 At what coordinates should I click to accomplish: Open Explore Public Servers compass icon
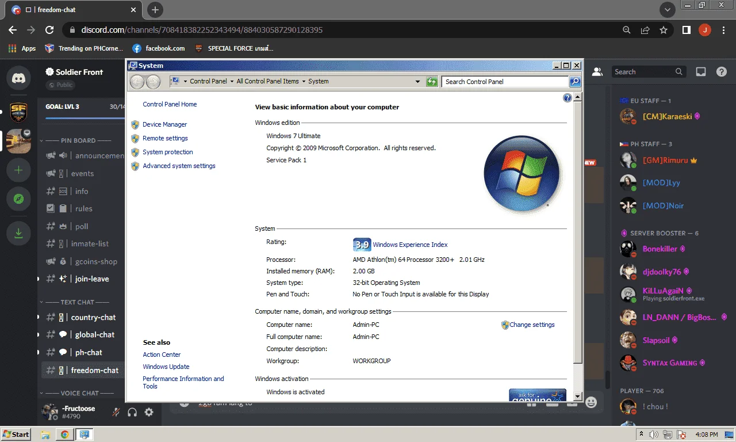(x=18, y=199)
